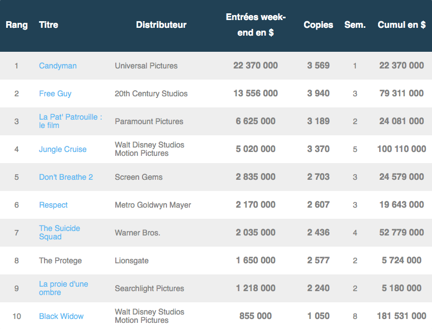Open La Pat' Patrouille : le film link
Viewport: 432px width, 329px height.
[71, 121]
